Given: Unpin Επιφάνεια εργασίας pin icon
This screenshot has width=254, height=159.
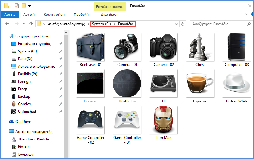Looking at the screenshot, I should pyautogui.click(x=61, y=44).
